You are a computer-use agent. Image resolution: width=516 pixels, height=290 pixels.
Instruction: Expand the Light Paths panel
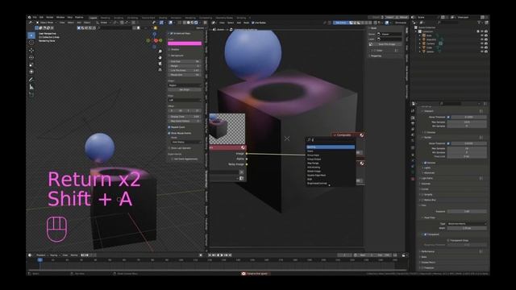point(428,178)
